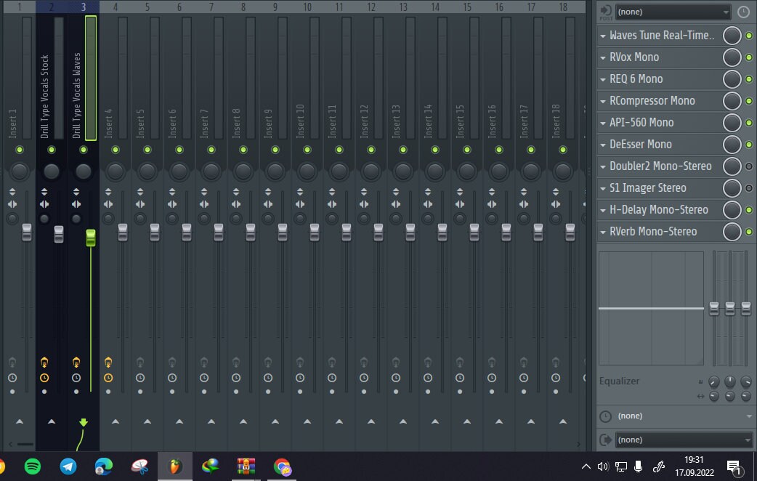Mute the Drill Type Vocals Stock track
Image resolution: width=757 pixels, height=481 pixels.
click(51, 150)
